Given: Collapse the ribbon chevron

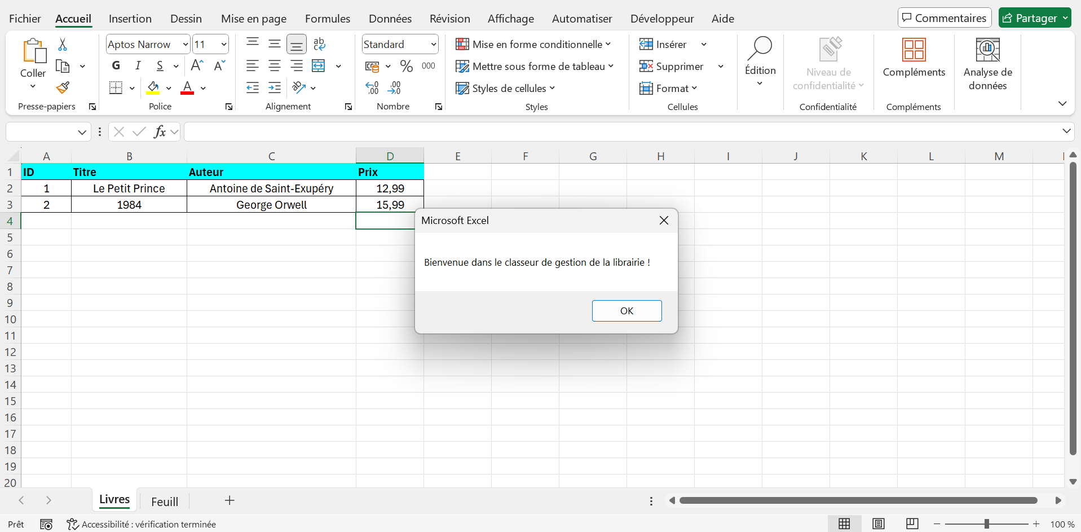Looking at the screenshot, I should tap(1062, 104).
